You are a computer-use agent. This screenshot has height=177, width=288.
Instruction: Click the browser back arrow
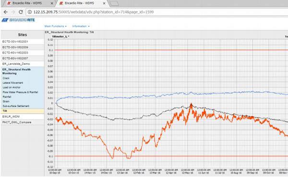click(x=6, y=12)
